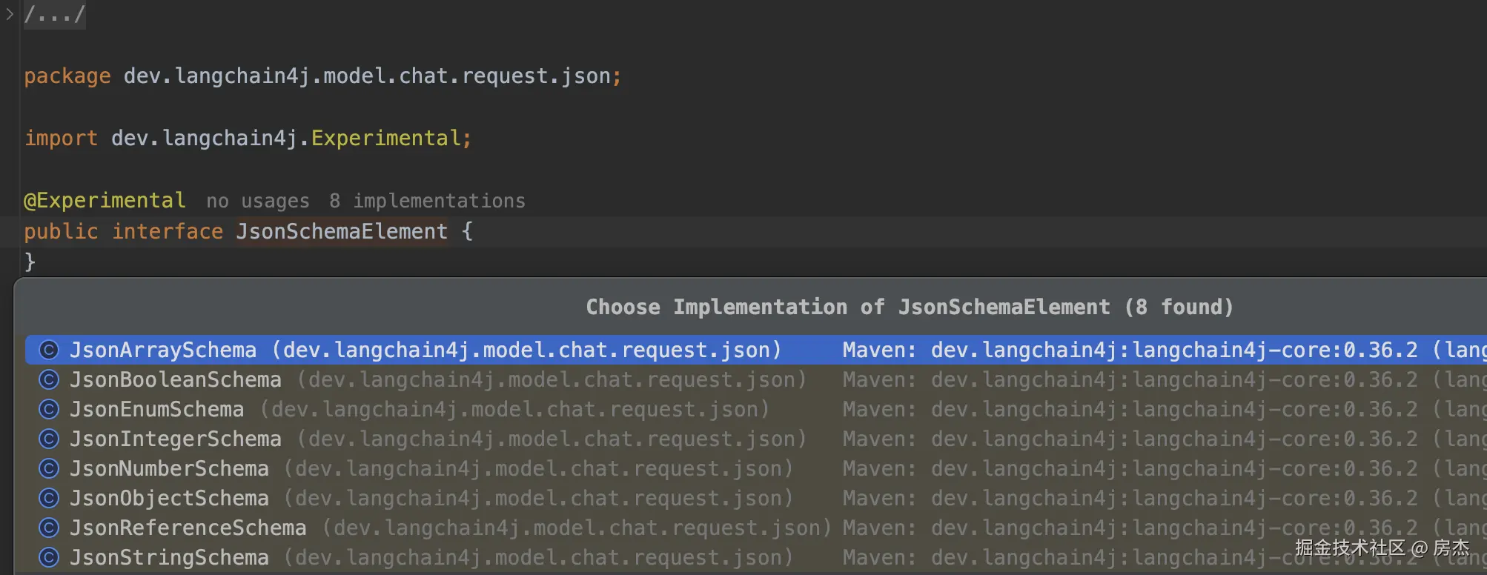Expand the collapsed /.../ comment block
This screenshot has width=1487, height=575.
click(x=54, y=14)
